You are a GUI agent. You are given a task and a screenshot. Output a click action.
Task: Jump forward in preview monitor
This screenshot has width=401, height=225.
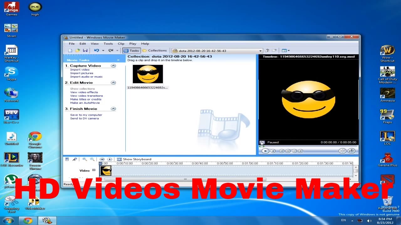click(300, 151)
